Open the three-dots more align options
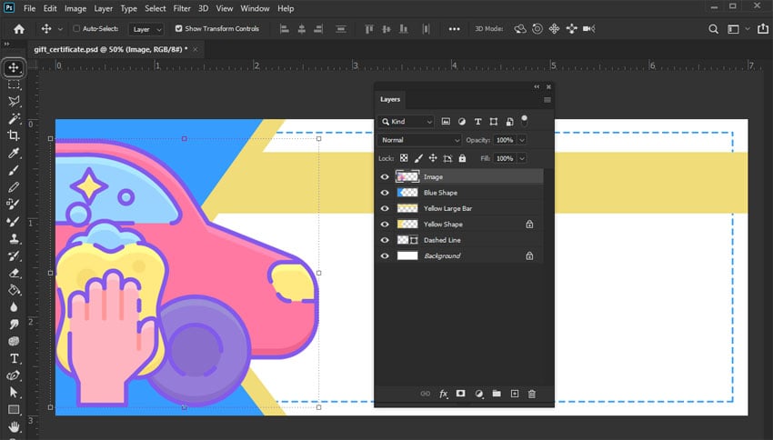Image resolution: width=773 pixels, height=440 pixels. pos(454,29)
